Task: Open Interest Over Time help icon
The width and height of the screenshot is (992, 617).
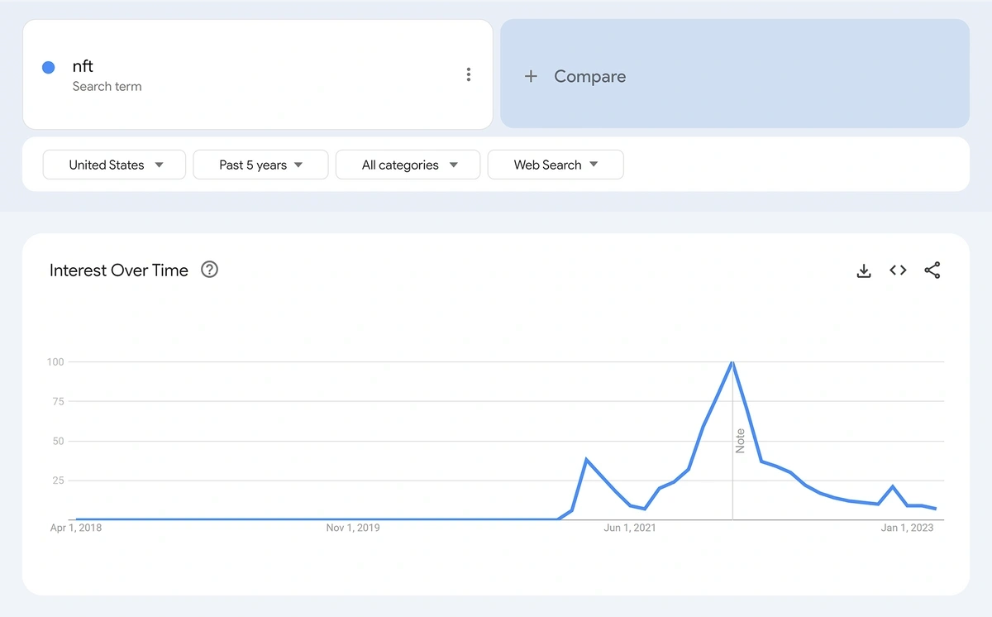Action: tap(210, 270)
